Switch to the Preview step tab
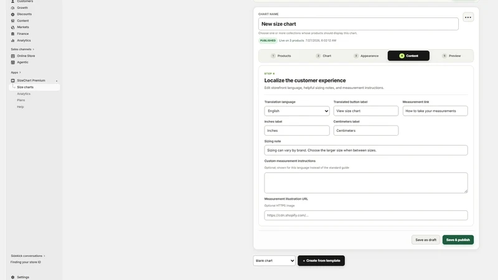Viewport: 498px width, 280px height. (x=451, y=56)
